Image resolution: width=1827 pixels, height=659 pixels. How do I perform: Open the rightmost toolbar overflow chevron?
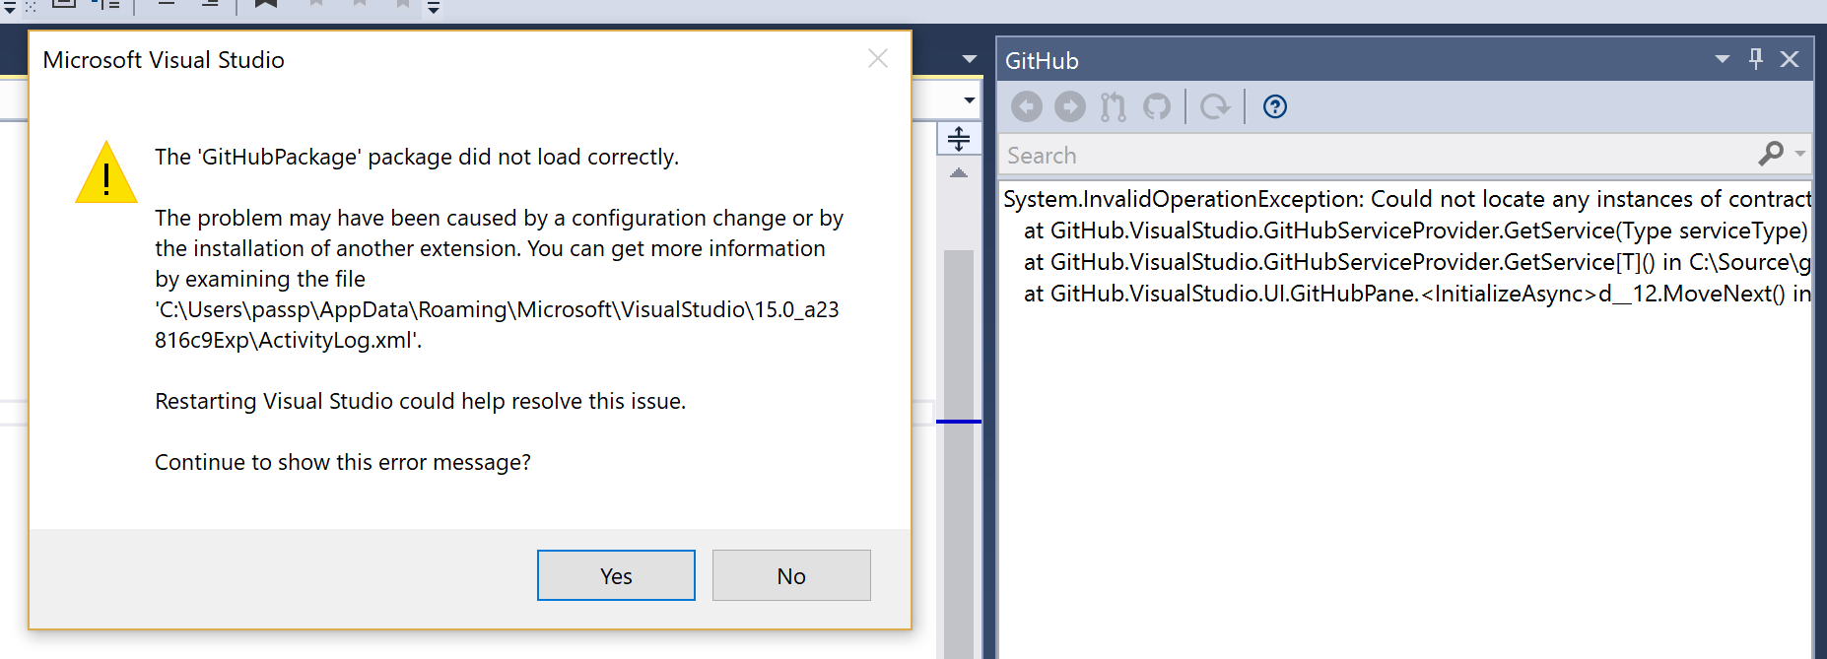point(431,6)
